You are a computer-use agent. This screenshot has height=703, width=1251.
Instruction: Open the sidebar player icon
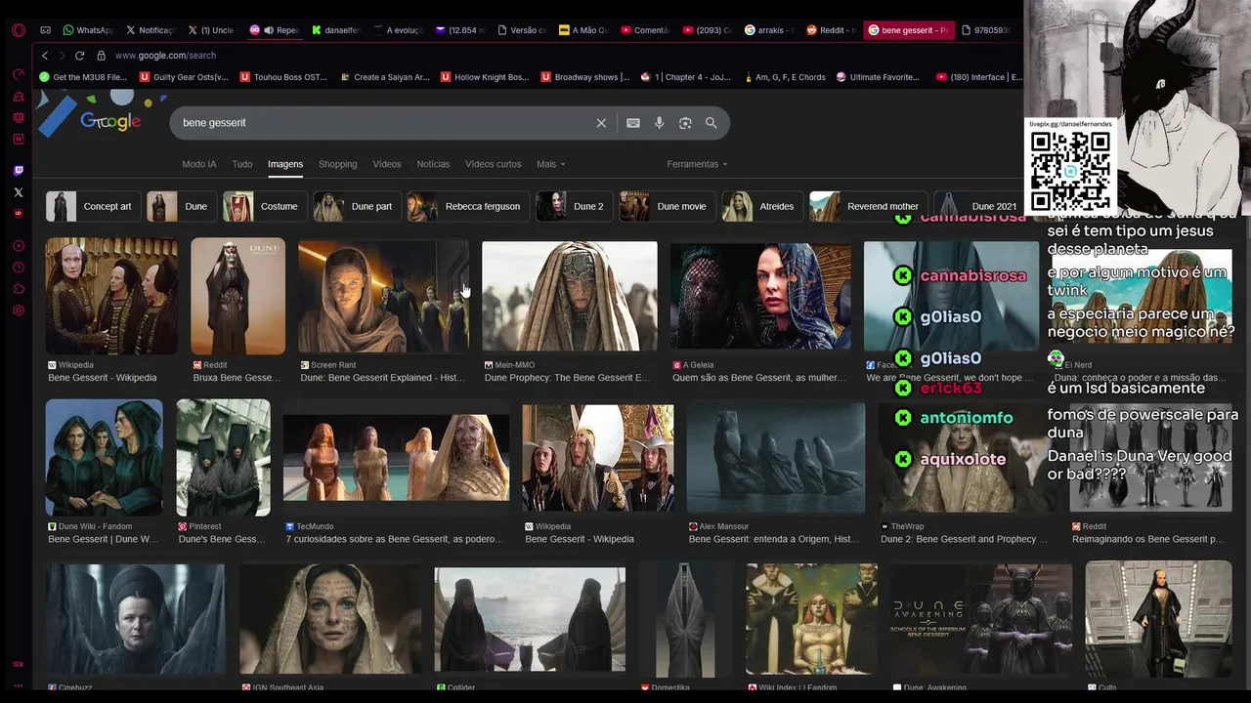(x=18, y=246)
